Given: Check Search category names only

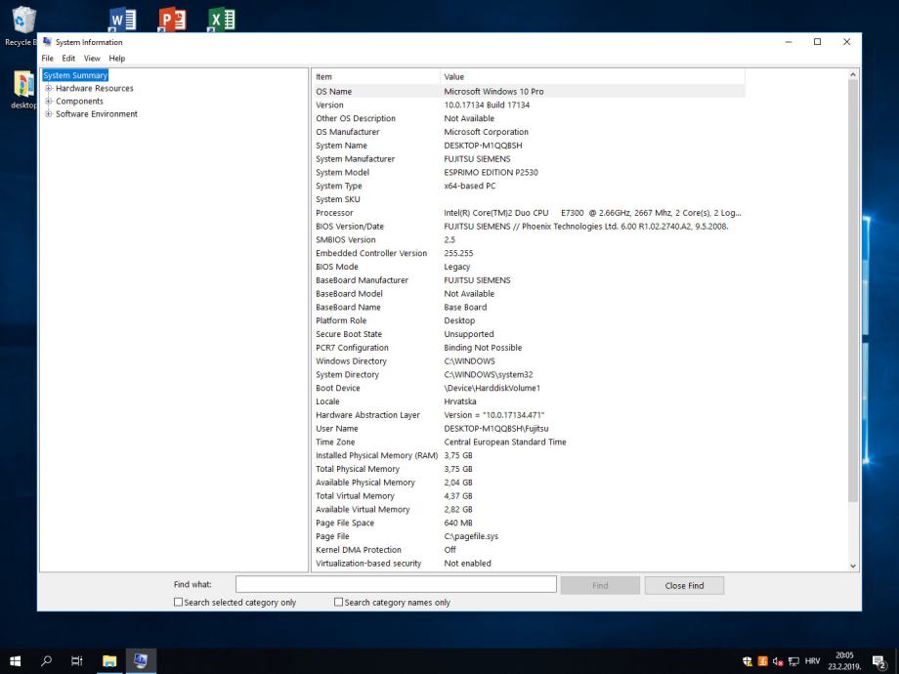Looking at the screenshot, I should click(339, 603).
